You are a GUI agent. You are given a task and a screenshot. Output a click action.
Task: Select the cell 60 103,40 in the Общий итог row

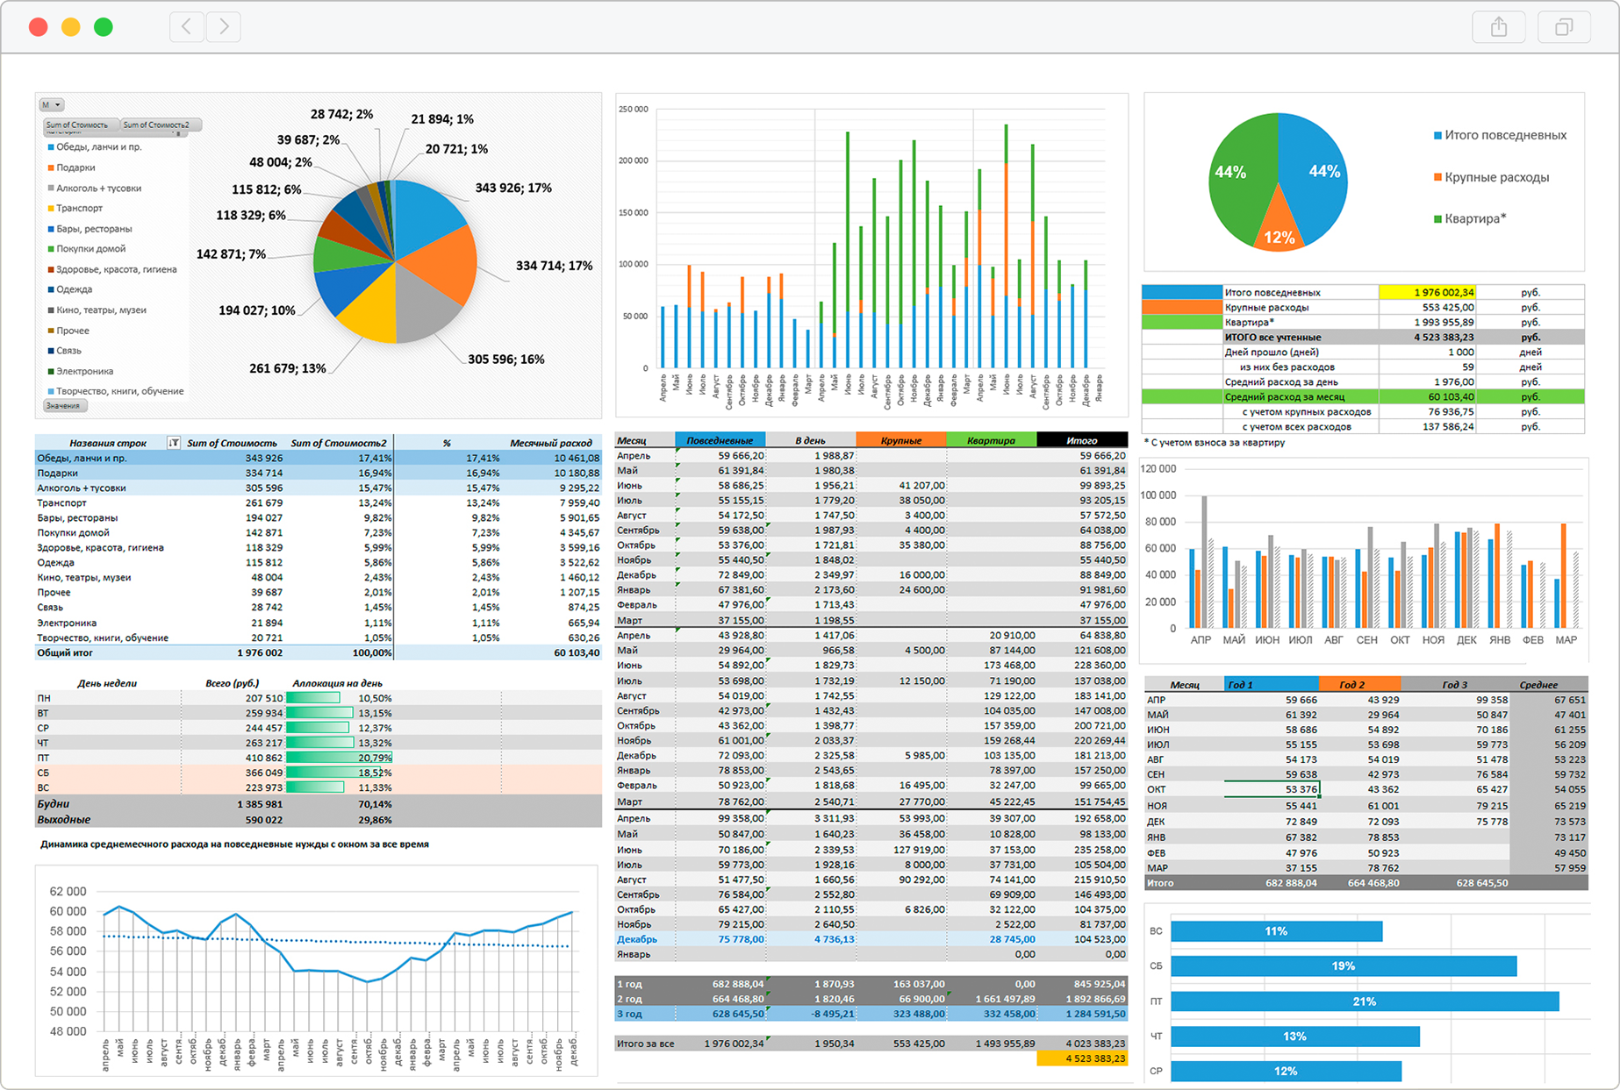pyautogui.click(x=577, y=652)
